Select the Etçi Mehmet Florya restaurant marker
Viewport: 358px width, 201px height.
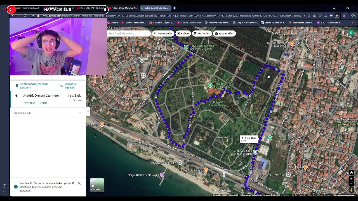click(x=292, y=44)
